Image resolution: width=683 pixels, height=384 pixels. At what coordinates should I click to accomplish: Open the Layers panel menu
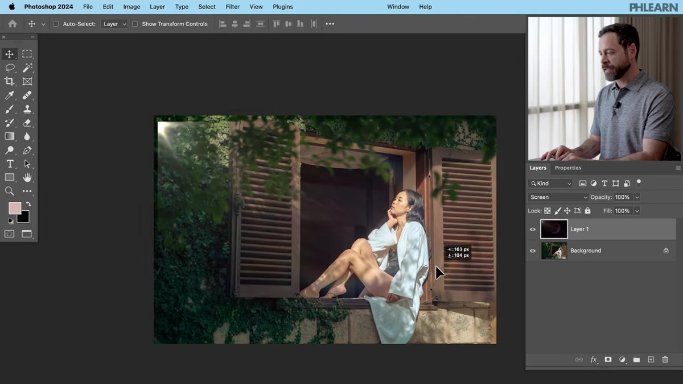tap(678, 168)
